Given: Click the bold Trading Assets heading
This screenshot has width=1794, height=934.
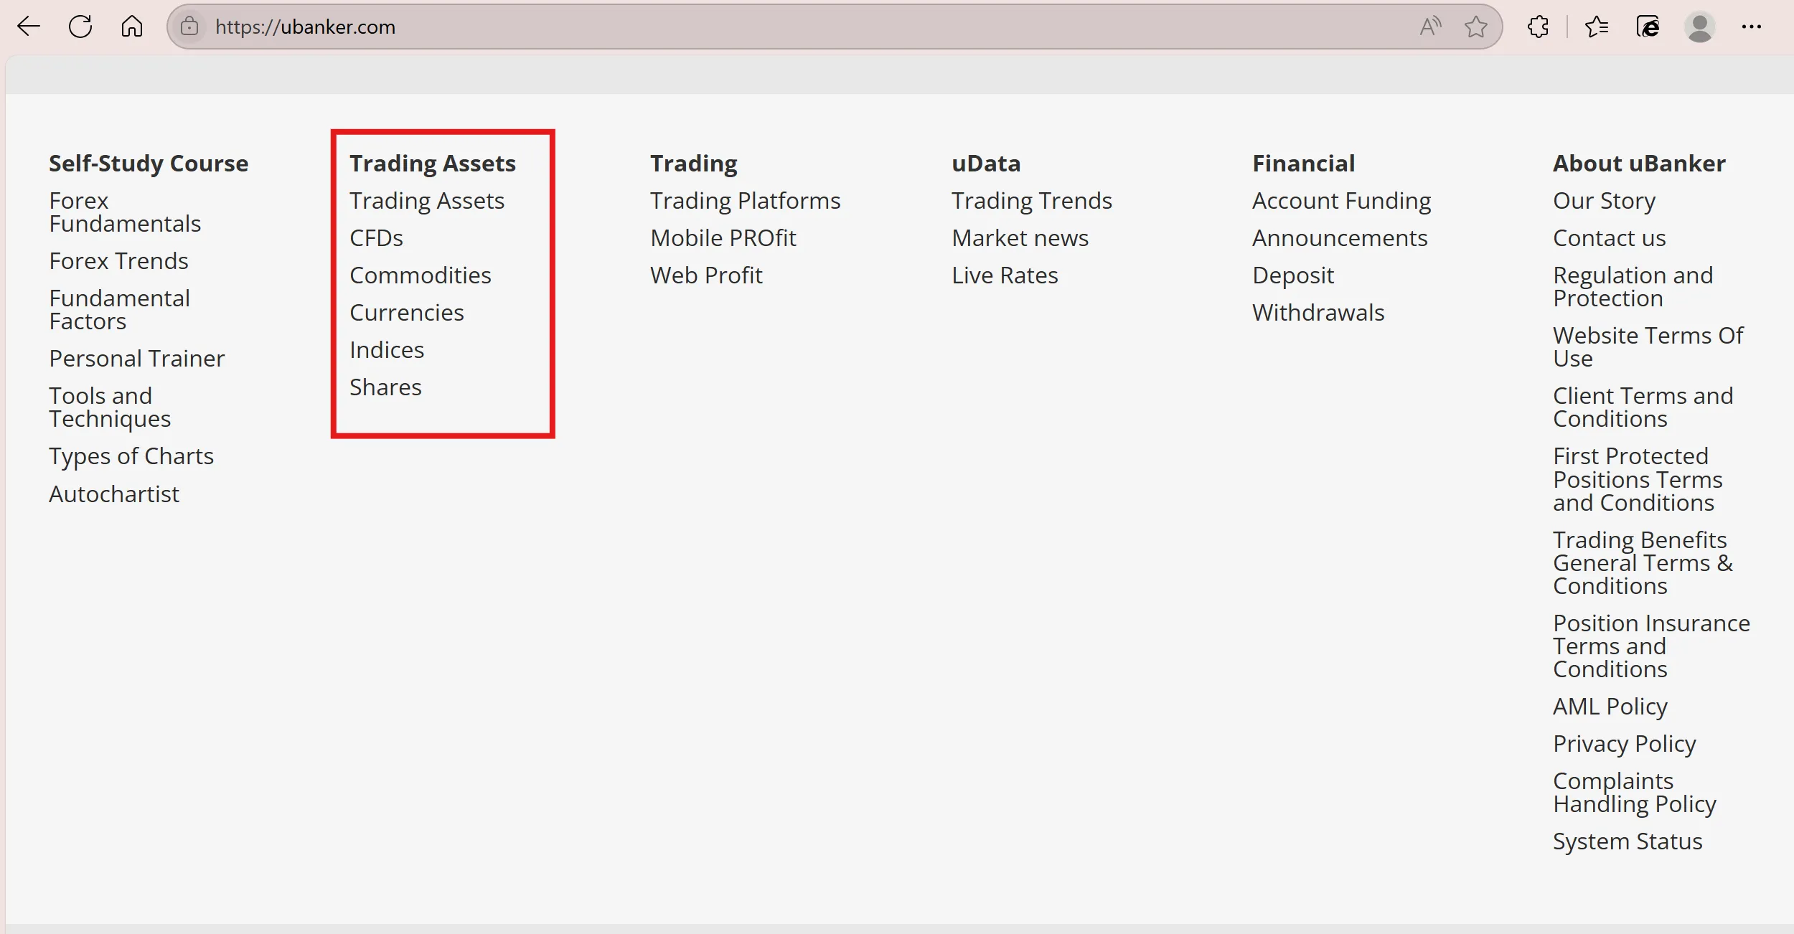Looking at the screenshot, I should pyautogui.click(x=433, y=164).
